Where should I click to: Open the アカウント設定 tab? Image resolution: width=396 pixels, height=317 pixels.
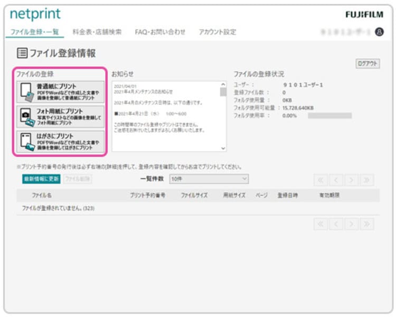(x=218, y=32)
